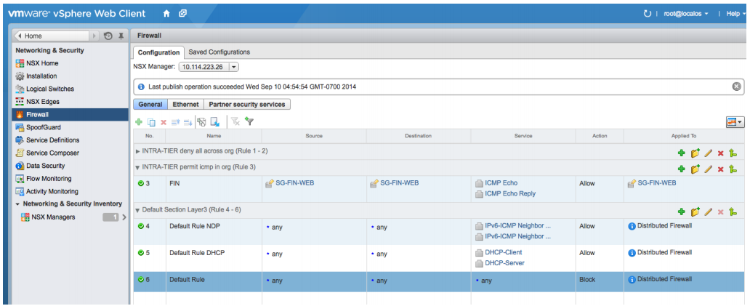Viewport: 750px width, 306px height.
Task: Open the root@localos user dropdown
Action: pos(686,14)
